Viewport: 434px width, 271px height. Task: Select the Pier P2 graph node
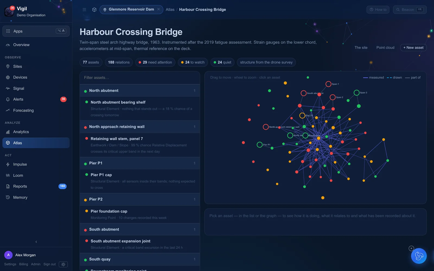click(302, 116)
